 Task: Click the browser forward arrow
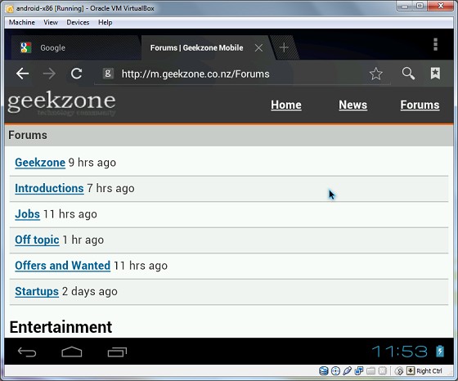tap(49, 74)
